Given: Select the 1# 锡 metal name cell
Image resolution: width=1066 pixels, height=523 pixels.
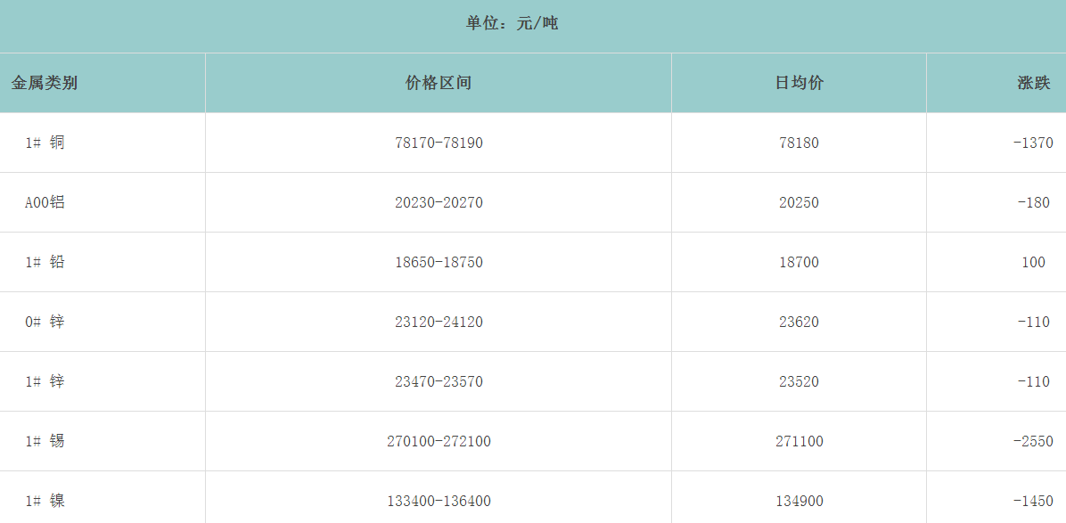Looking at the screenshot, I should (x=45, y=441).
